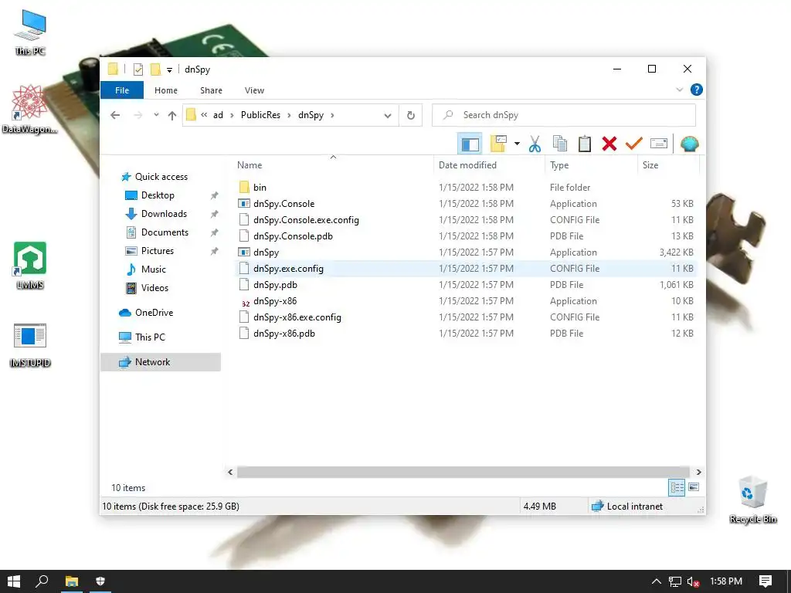The width and height of the screenshot is (791, 593).
Task: Click the red X Delete icon
Action: [x=609, y=144]
